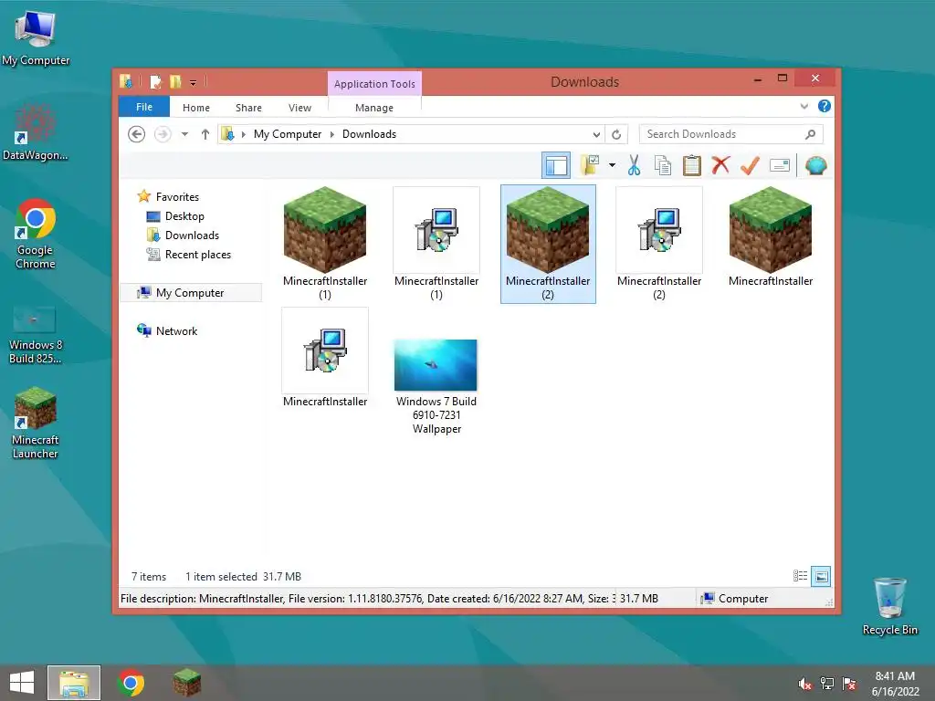The height and width of the screenshot is (701, 935).
Task: Open Customize Quick Access Toolbar dropdown
Action: [x=194, y=82]
